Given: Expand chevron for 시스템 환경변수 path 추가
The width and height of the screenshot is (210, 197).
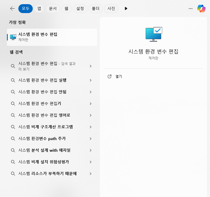Looking at the screenshot, I should [90, 139].
